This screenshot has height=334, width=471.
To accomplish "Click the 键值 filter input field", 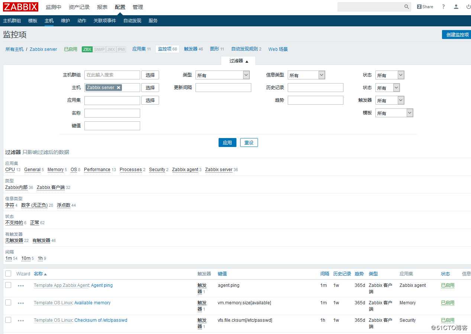I will pyautogui.click(x=112, y=126).
